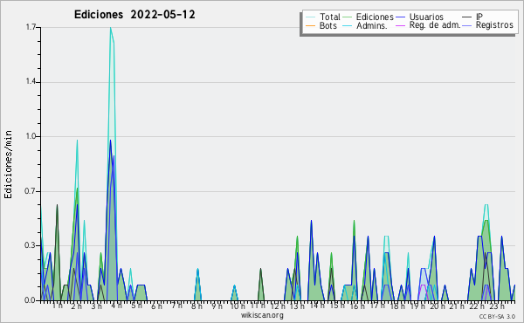Click the '2 h' x-axis tick label
The height and width of the screenshot is (323, 524).
tap(76, 306)
